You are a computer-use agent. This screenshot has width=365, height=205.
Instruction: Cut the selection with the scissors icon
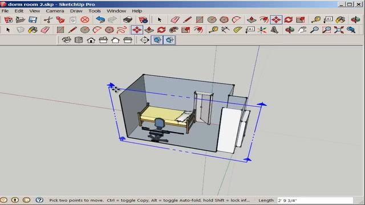click(x=48, y=20)
